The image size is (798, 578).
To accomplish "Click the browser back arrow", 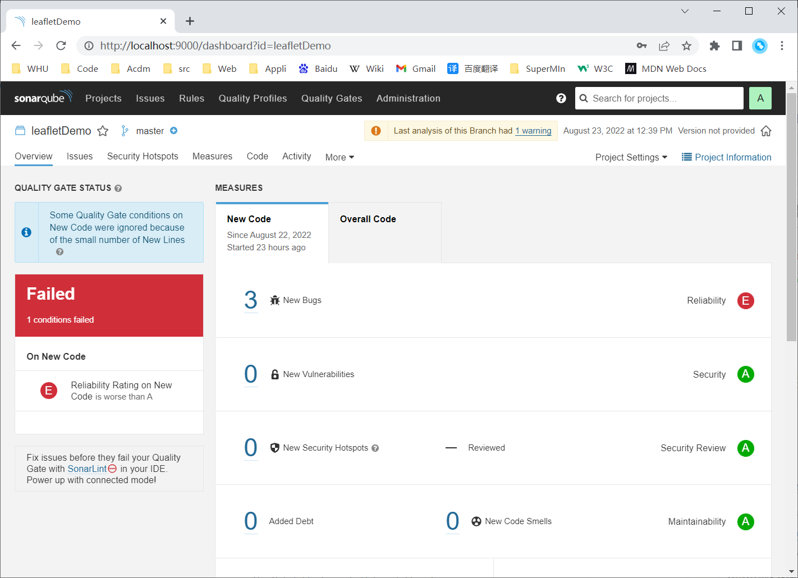I will 16,45.
